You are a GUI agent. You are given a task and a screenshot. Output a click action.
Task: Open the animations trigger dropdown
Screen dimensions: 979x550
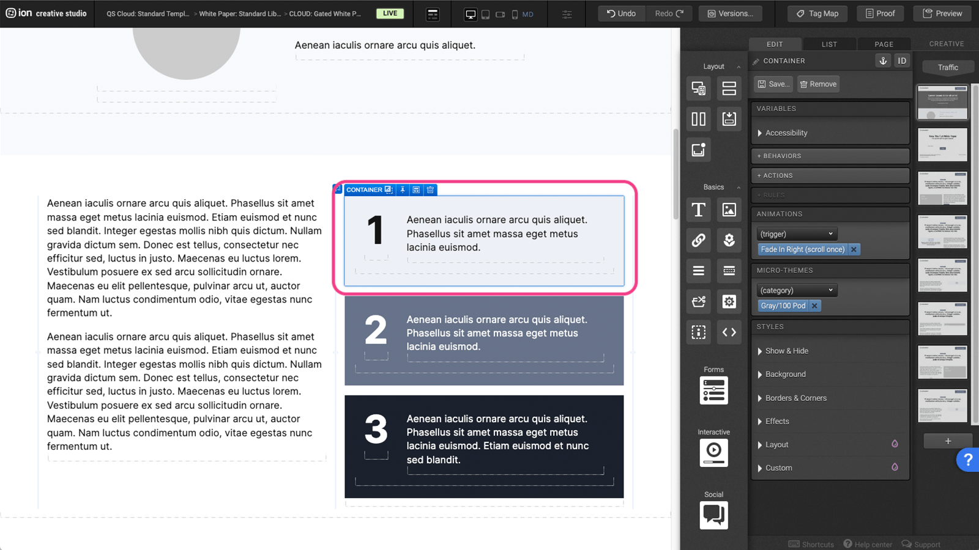(796, 234)
